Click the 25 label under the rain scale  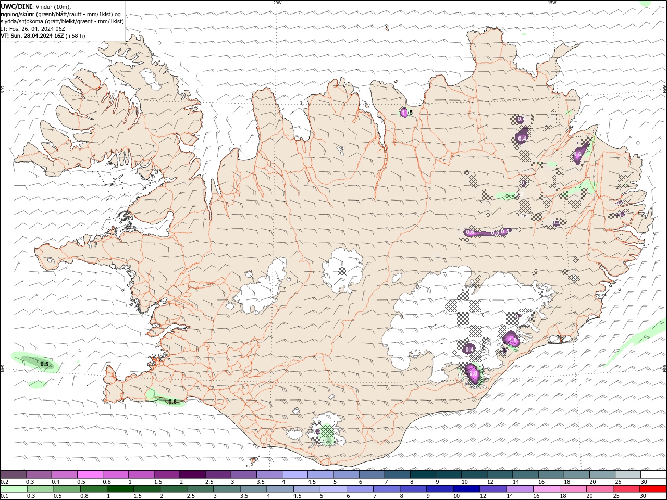coord(616,496)
